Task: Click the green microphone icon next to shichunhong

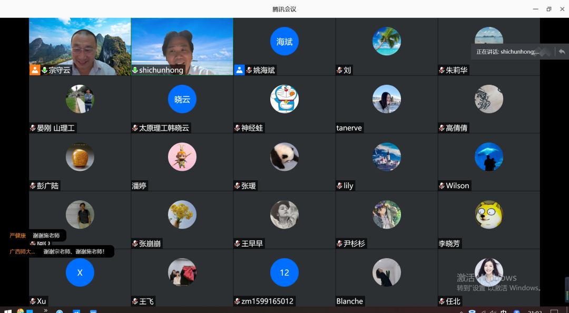Action: (135, 70)
